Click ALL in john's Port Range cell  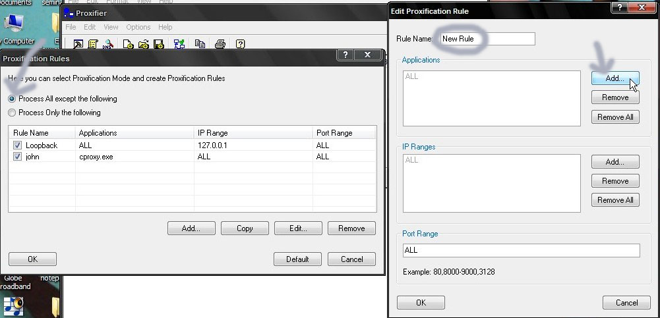[323, 157]
